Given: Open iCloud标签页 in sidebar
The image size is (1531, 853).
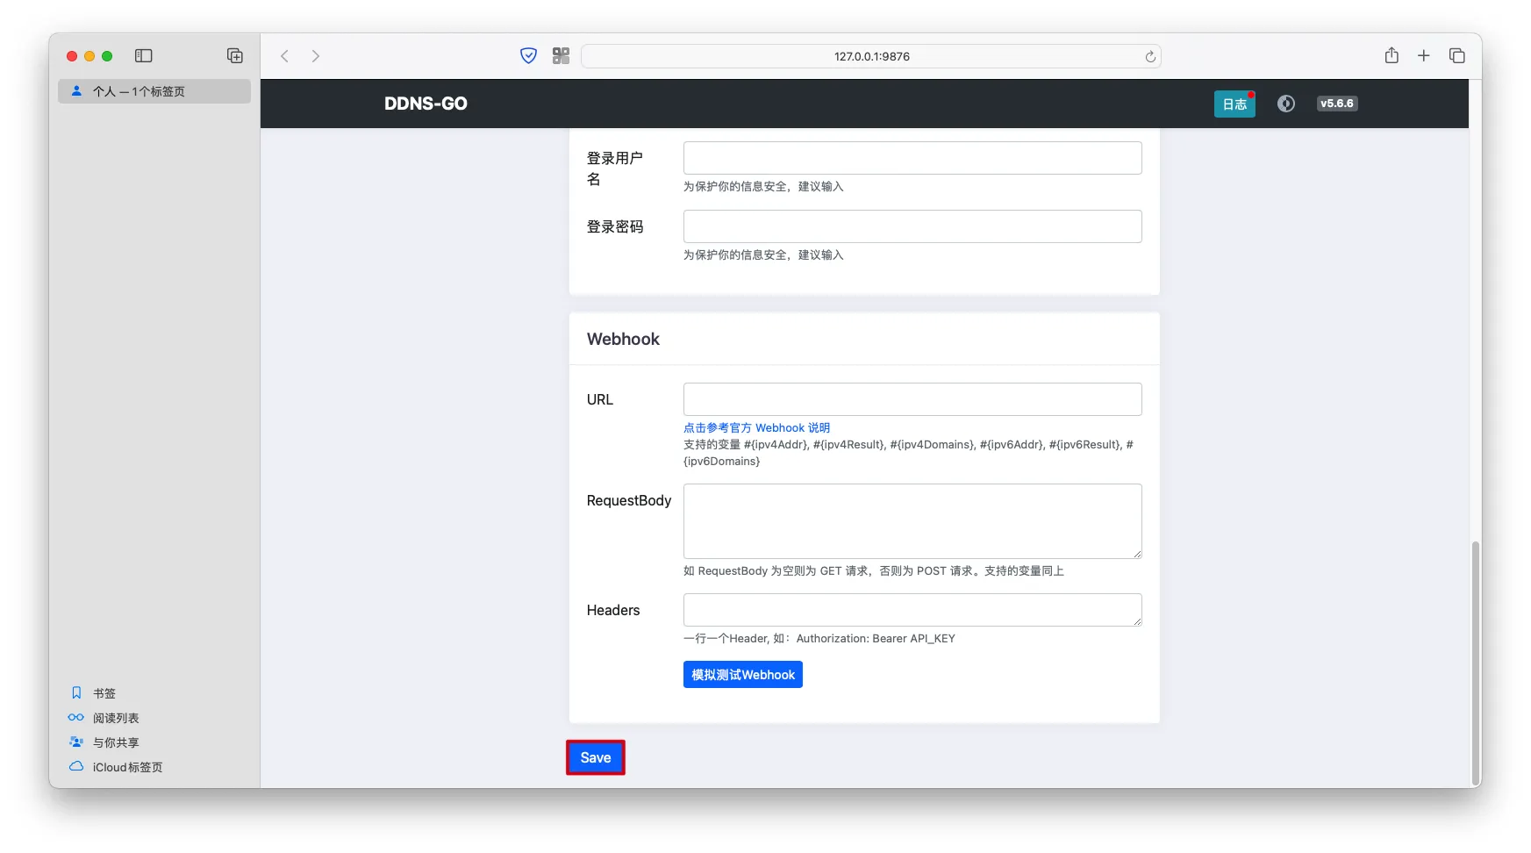Looking at the screenshot, I should (x=116, y=767).
